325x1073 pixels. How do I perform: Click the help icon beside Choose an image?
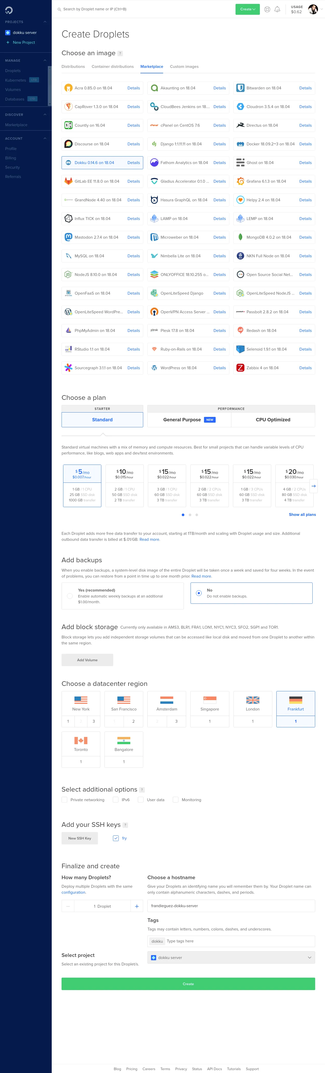point(120,53)
